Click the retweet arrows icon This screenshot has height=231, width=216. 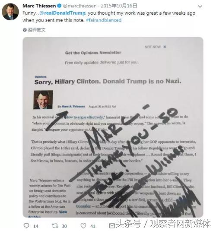[x=55, y=226]
